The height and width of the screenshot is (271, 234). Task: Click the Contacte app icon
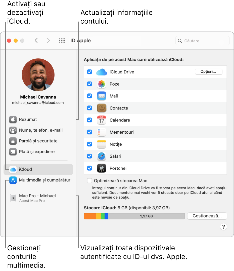click(x=101, y=108)
